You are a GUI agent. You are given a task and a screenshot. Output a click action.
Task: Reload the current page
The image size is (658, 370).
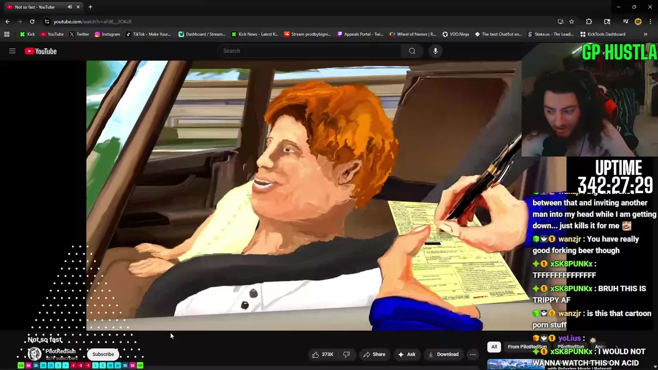pos(32,22)
